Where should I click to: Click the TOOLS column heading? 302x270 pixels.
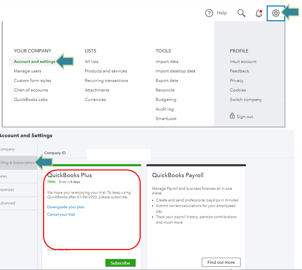pos(163,51)
